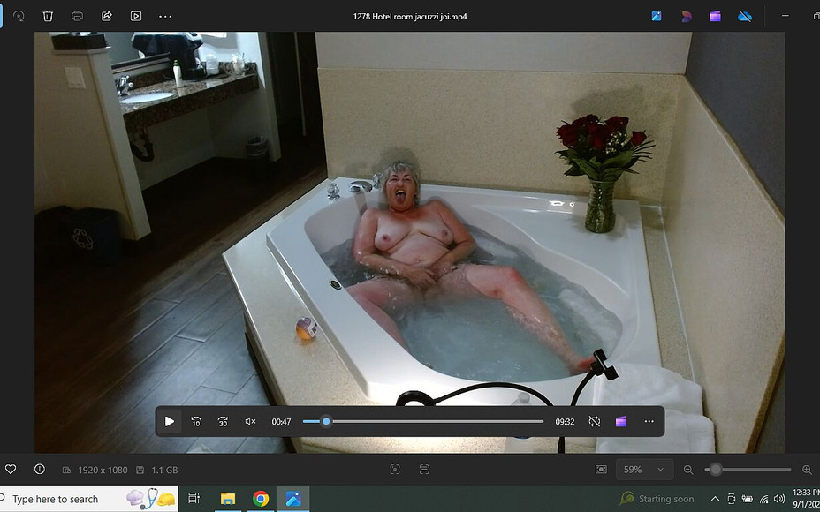
Task: Open Google Chrome from the taskbar
Action: point(261,499)
